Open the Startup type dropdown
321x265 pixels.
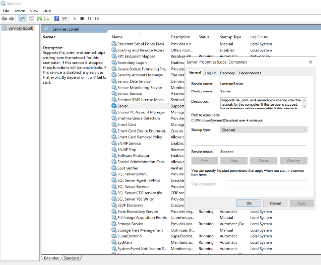point(264,130)
